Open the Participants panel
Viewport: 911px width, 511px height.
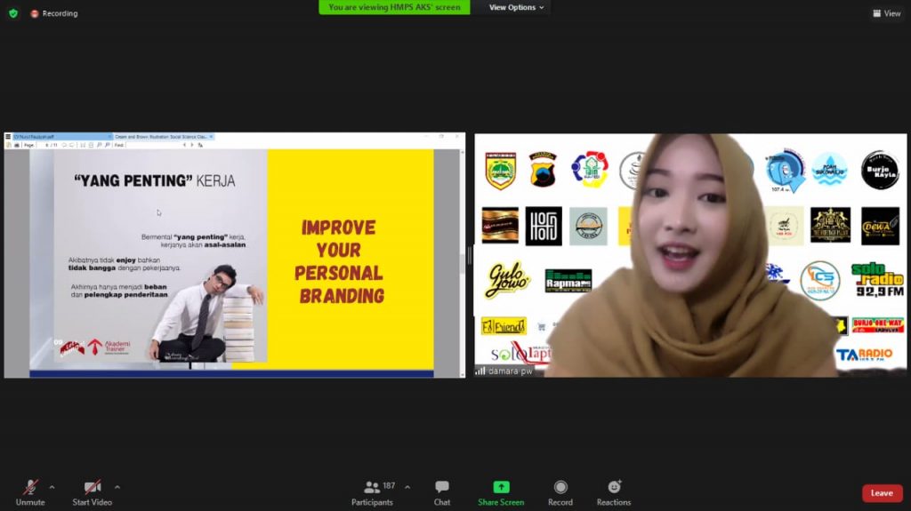[373, 492]
